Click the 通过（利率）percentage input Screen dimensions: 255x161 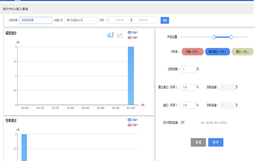tap(188, 106)
